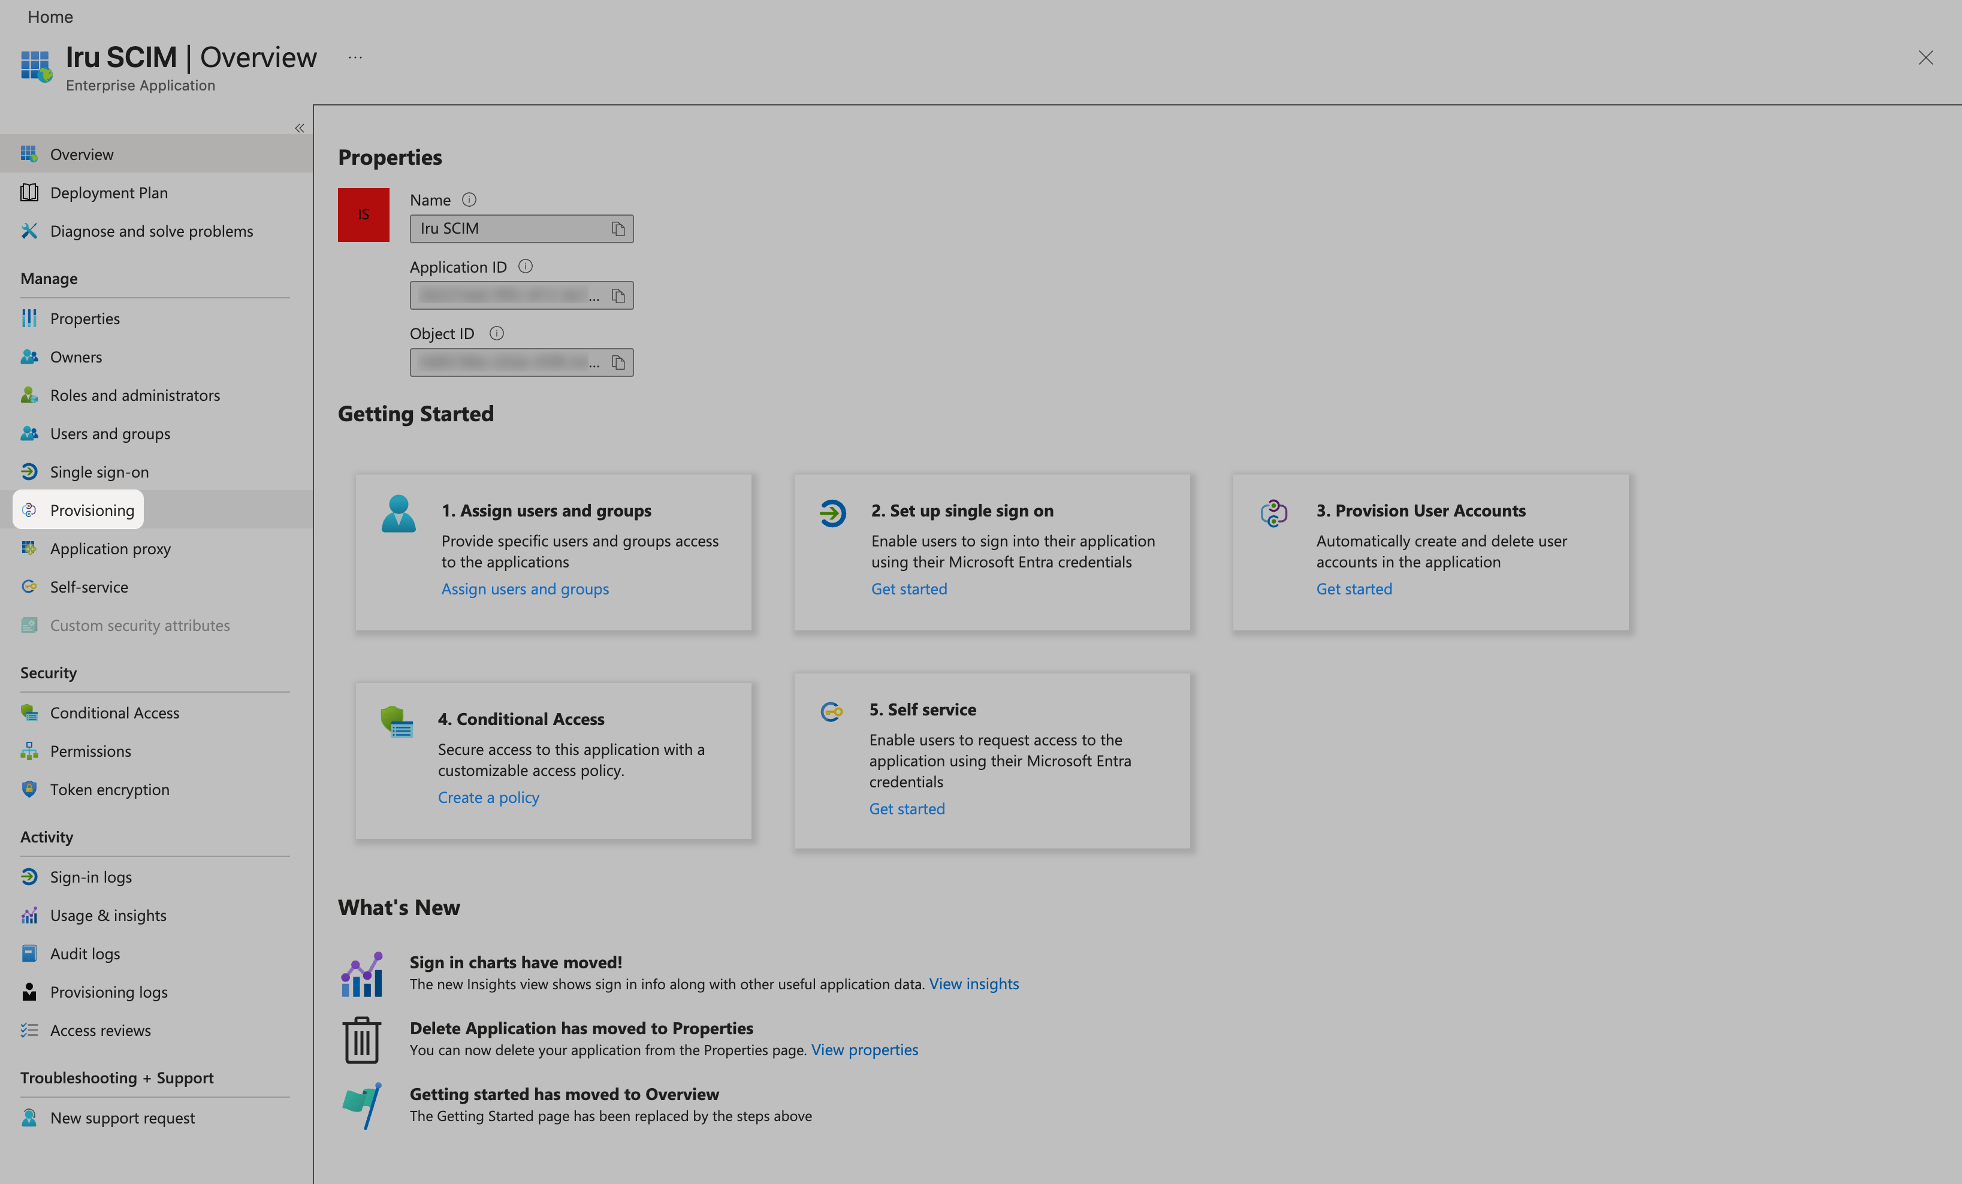The height and width of the screenshot is (1184, 1962).
Task: Click the Access reviews checklist icon
Action: (x=29, y=1029)
